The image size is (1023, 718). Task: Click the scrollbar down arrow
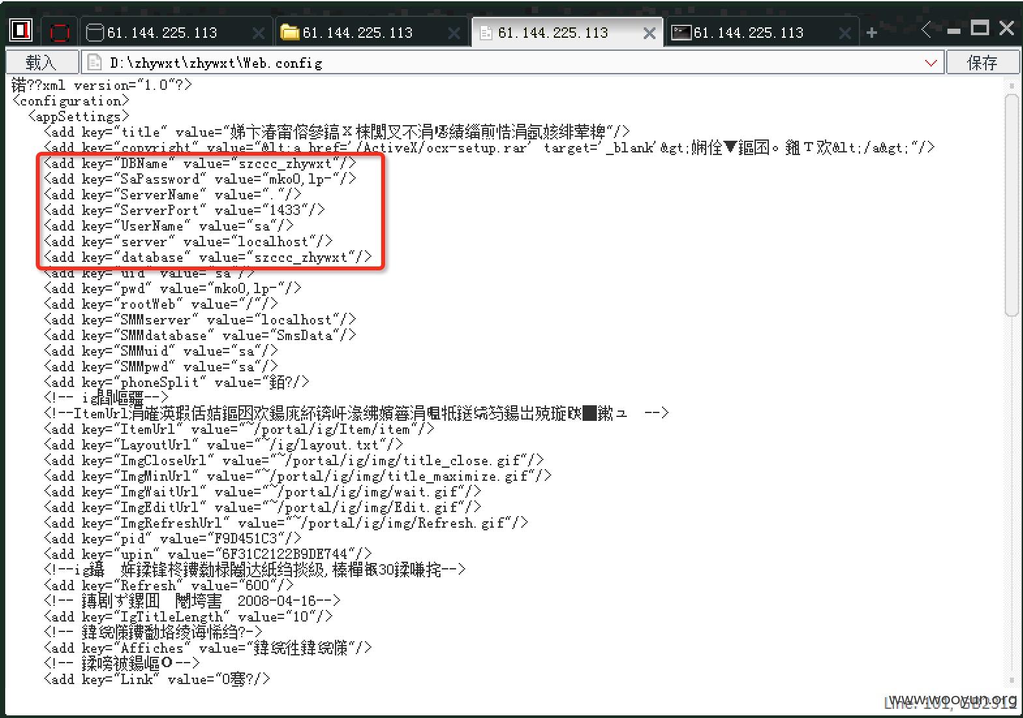[x=1011, y=681]
